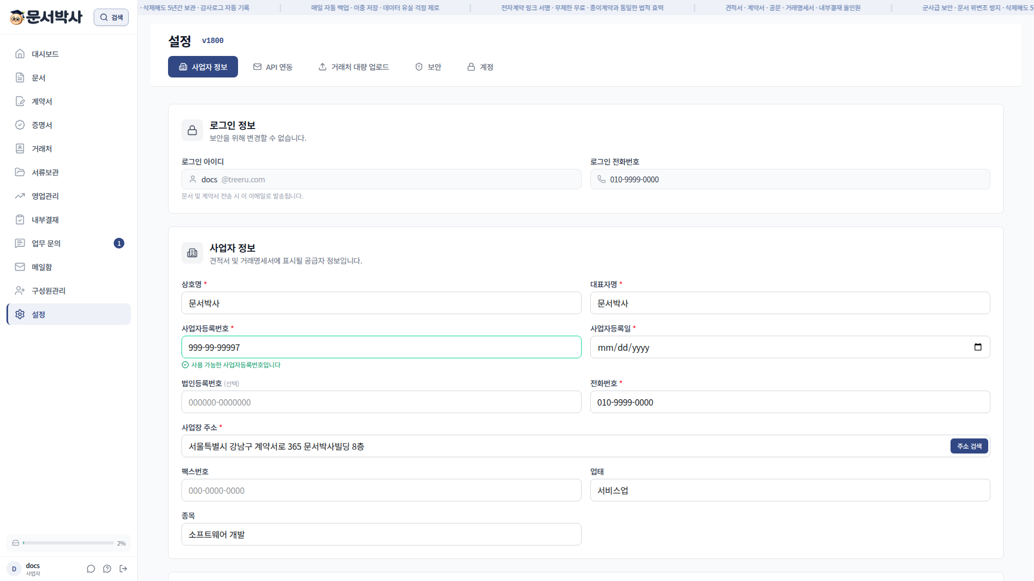
Task: Focus the 팩스번호 input field
Action: (381, 490)
